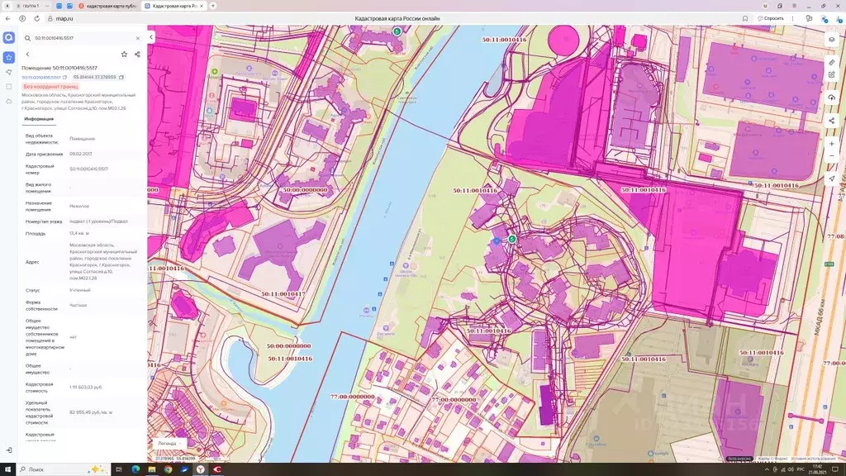Clear the search field with the X
Viewport: 846px width, 476px height.
click(138, 38)
